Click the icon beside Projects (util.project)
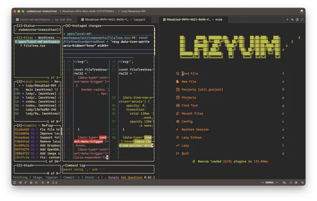 coord(178,89)
